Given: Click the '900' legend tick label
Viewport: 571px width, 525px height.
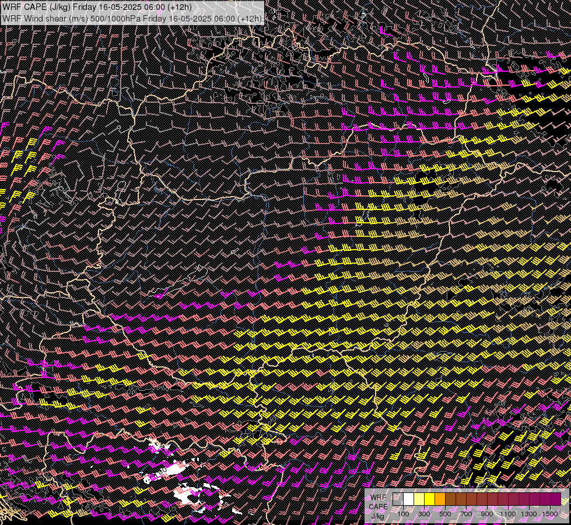Looking at the screenshot, I should pos(487,514).
